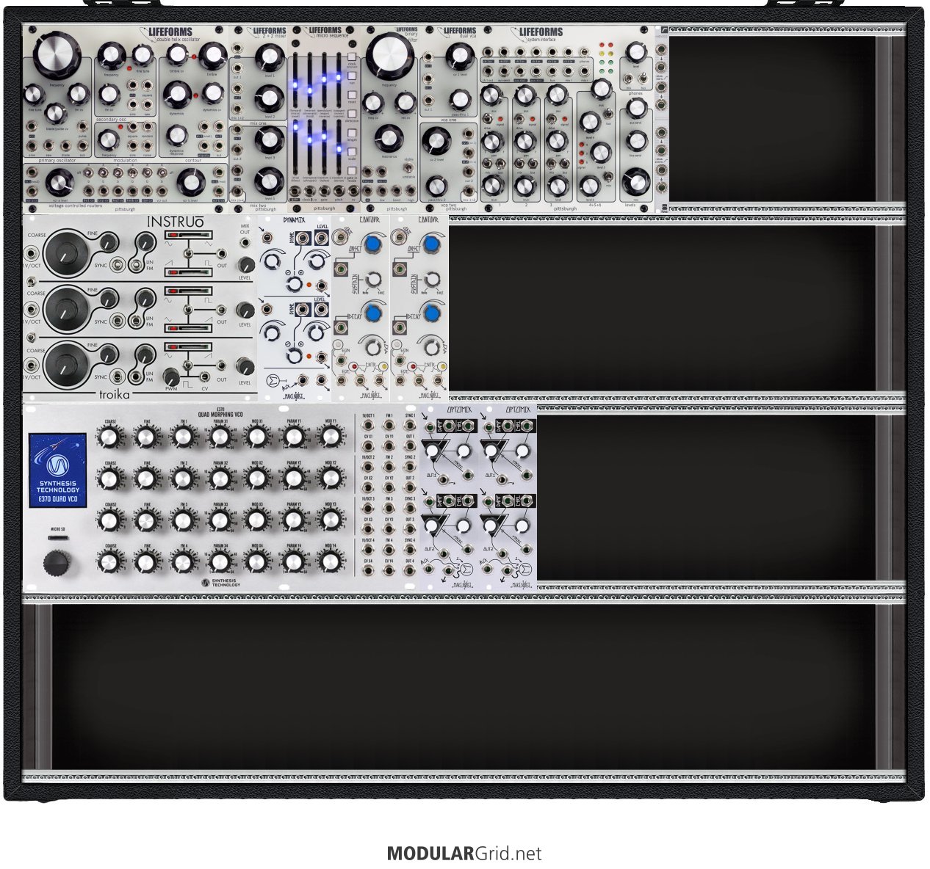Click the bus send knob on System Interface

tap(636, 140)
